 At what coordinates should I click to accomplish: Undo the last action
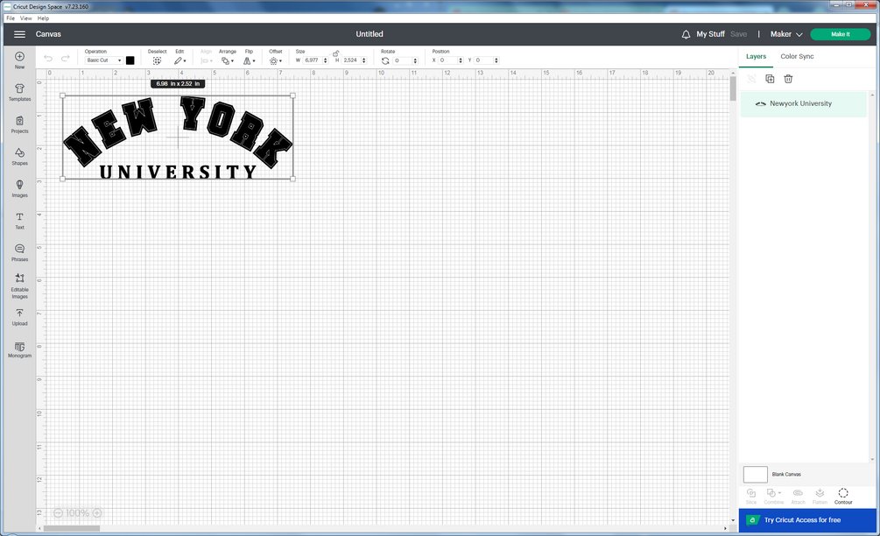click(x=48, y=59)
